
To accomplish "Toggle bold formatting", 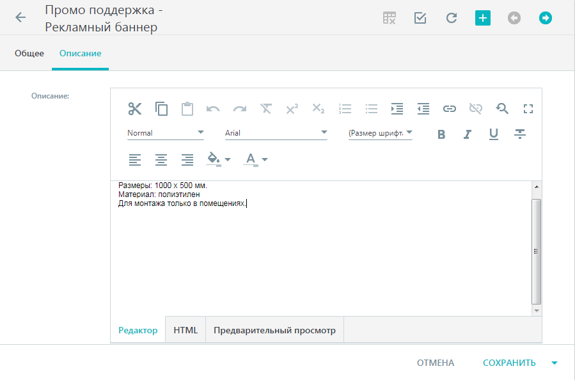I will click(441, 134).
